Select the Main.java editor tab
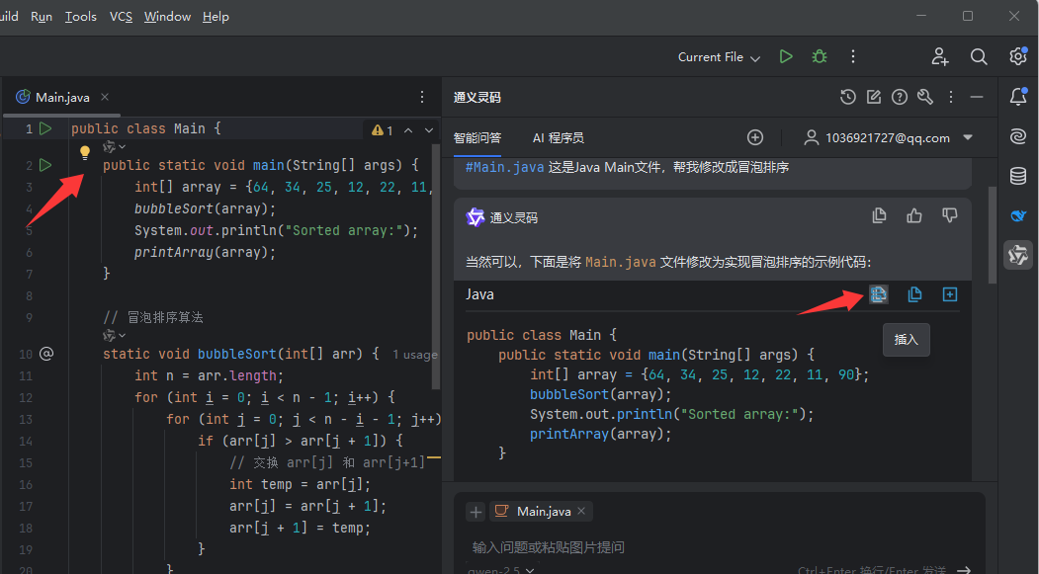This screenshot has width=1039, height=574. click(x=61, y=98)
